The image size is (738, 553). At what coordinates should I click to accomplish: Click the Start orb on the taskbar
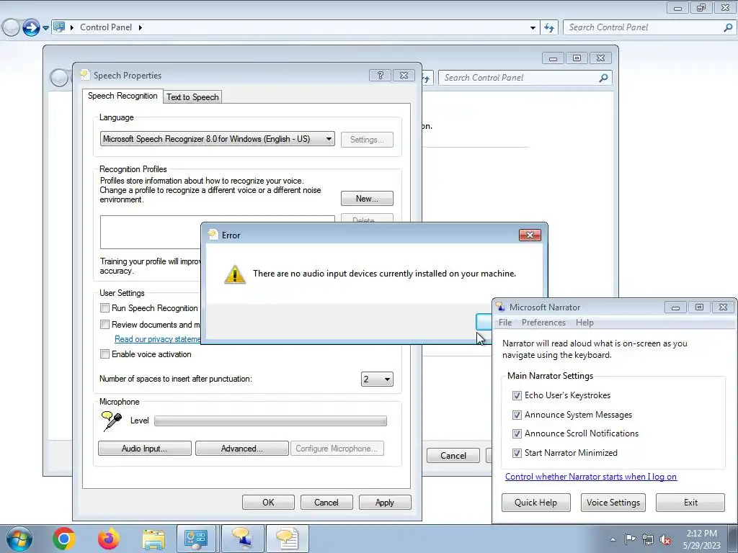(19, 539)
